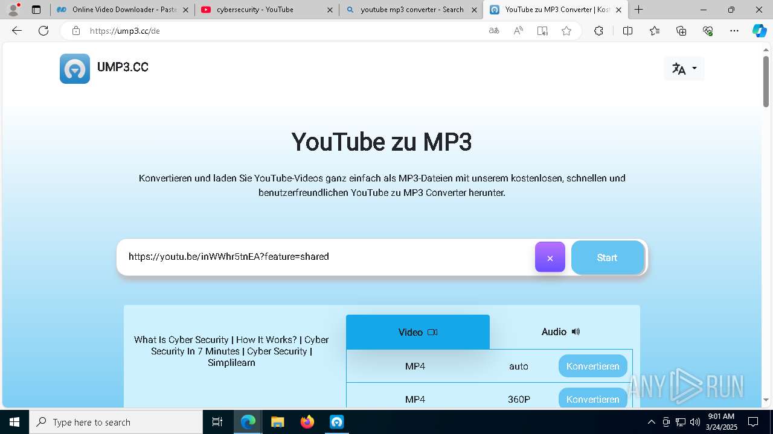The height and width of the screenshot is (434, 773).
Task: Open Microsoft Edge from the taskbar
Action: [248, 422]
